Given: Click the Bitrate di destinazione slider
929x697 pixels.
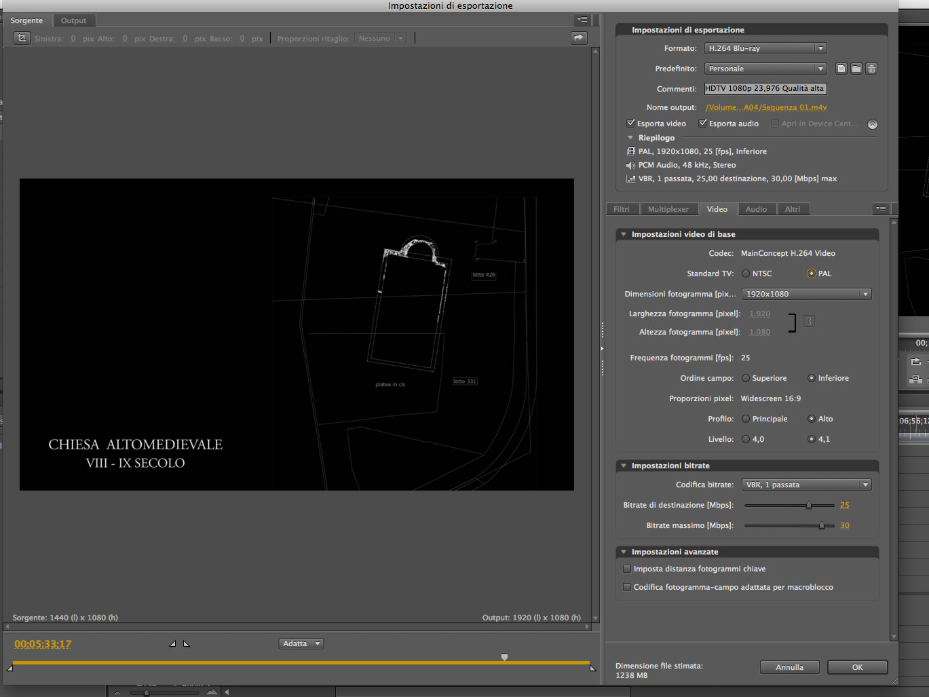Looking at the screenshot, I should [x=790, y=505].
